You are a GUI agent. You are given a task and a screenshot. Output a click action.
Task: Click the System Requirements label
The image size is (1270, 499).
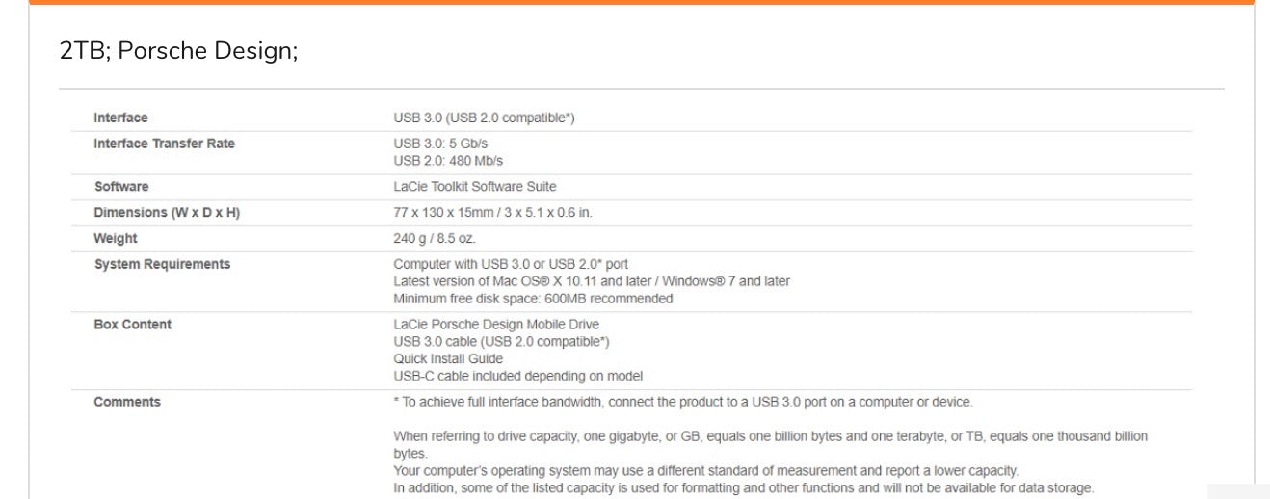pyautogui.click(x=162, y=264)
